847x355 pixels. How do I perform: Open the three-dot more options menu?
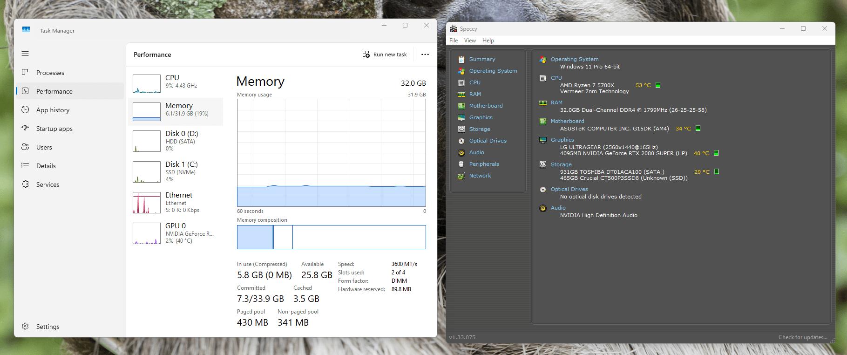click(425, 55)
